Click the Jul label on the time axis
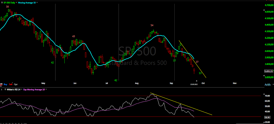Viewport: 274px width, 124px height. 107,83
